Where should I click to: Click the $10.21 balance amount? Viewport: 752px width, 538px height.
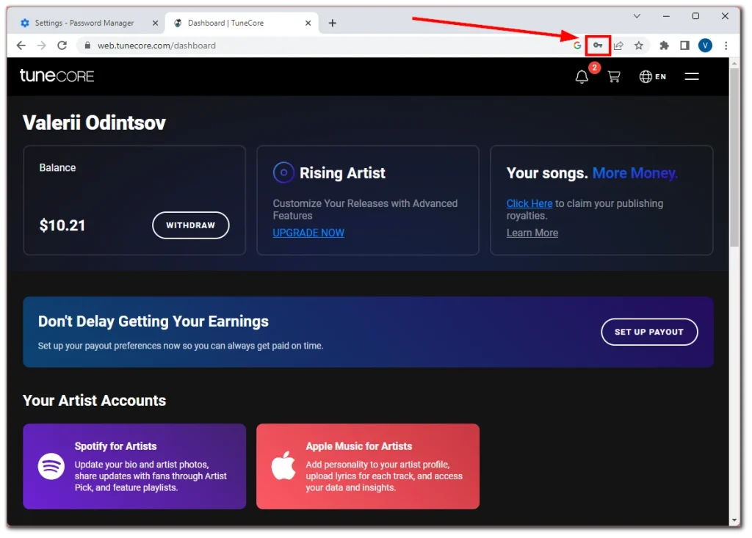pos(62,225)
